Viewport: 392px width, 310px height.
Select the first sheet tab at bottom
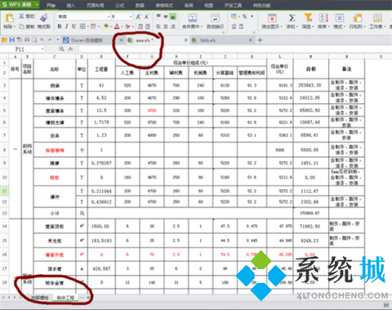(x=39, y=298)
